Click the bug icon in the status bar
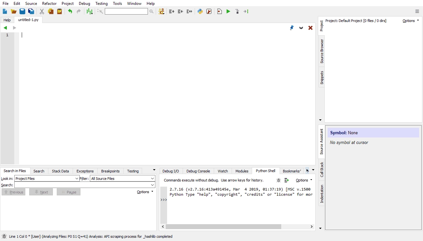The width and height of the screenshot is (423, 241). click(4, 236)
